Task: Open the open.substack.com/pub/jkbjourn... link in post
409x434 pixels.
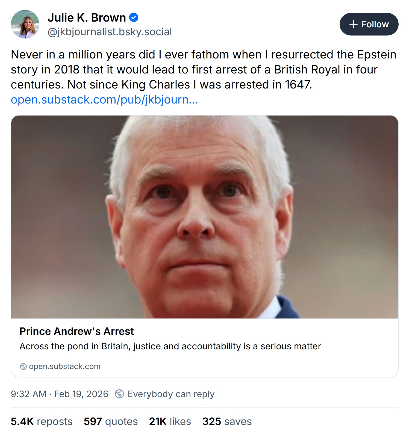Action: tap(104, 100)
